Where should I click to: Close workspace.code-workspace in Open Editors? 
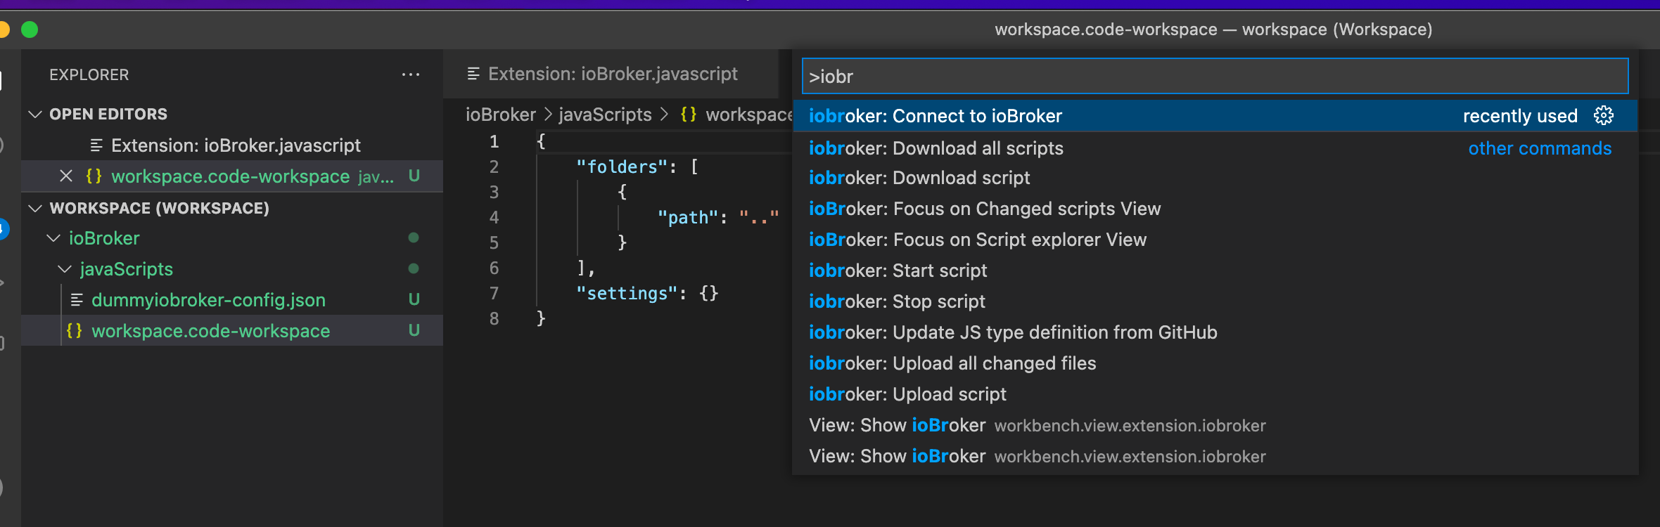pos(66,176)
